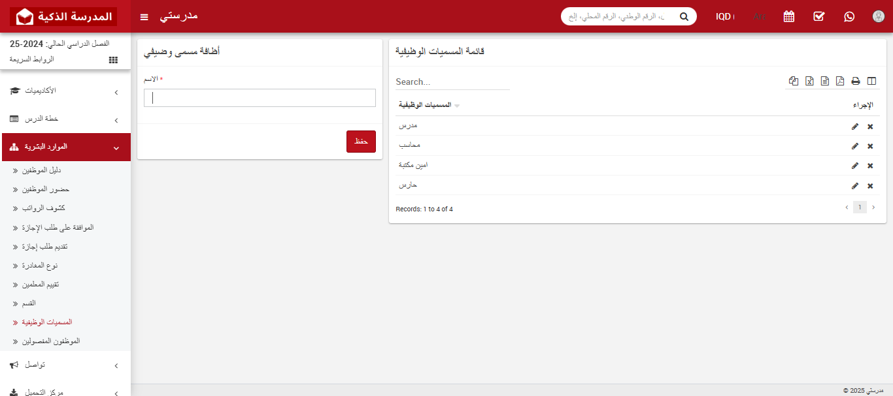This screenshot has height=396, width=893.
Task: Click the حفظ save button
Action: (x=361, y=142)
